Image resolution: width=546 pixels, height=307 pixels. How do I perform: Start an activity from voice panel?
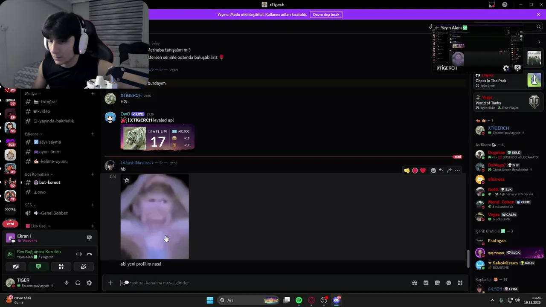click(61, 266)
